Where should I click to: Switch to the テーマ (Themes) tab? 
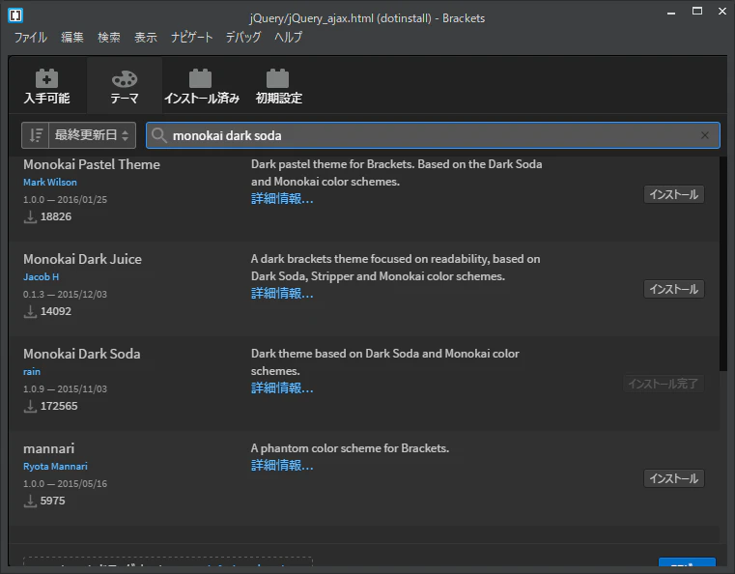coord(125,86)
